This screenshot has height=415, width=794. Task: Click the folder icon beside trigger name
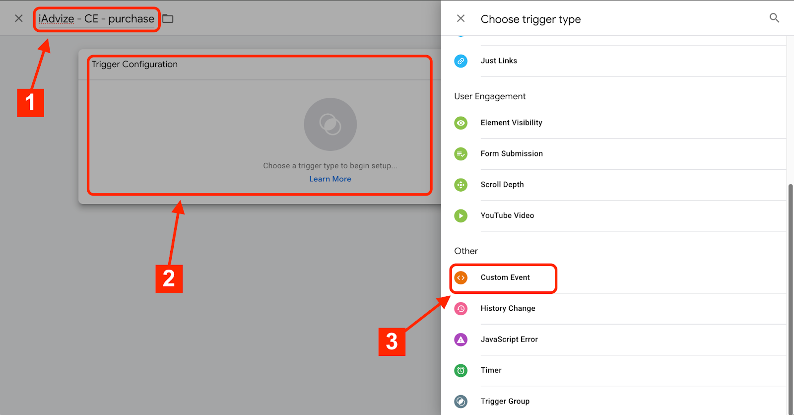[168, 19]
